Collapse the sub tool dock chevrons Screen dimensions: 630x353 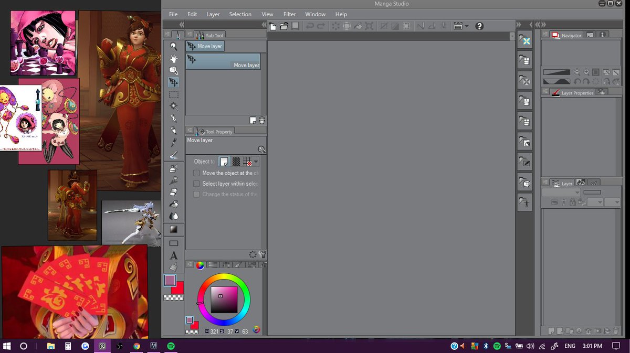pyautogui.click(x=264, y=25)
